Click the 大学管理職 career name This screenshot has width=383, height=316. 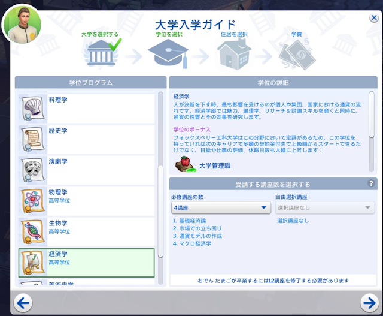(x=215, y=165)
